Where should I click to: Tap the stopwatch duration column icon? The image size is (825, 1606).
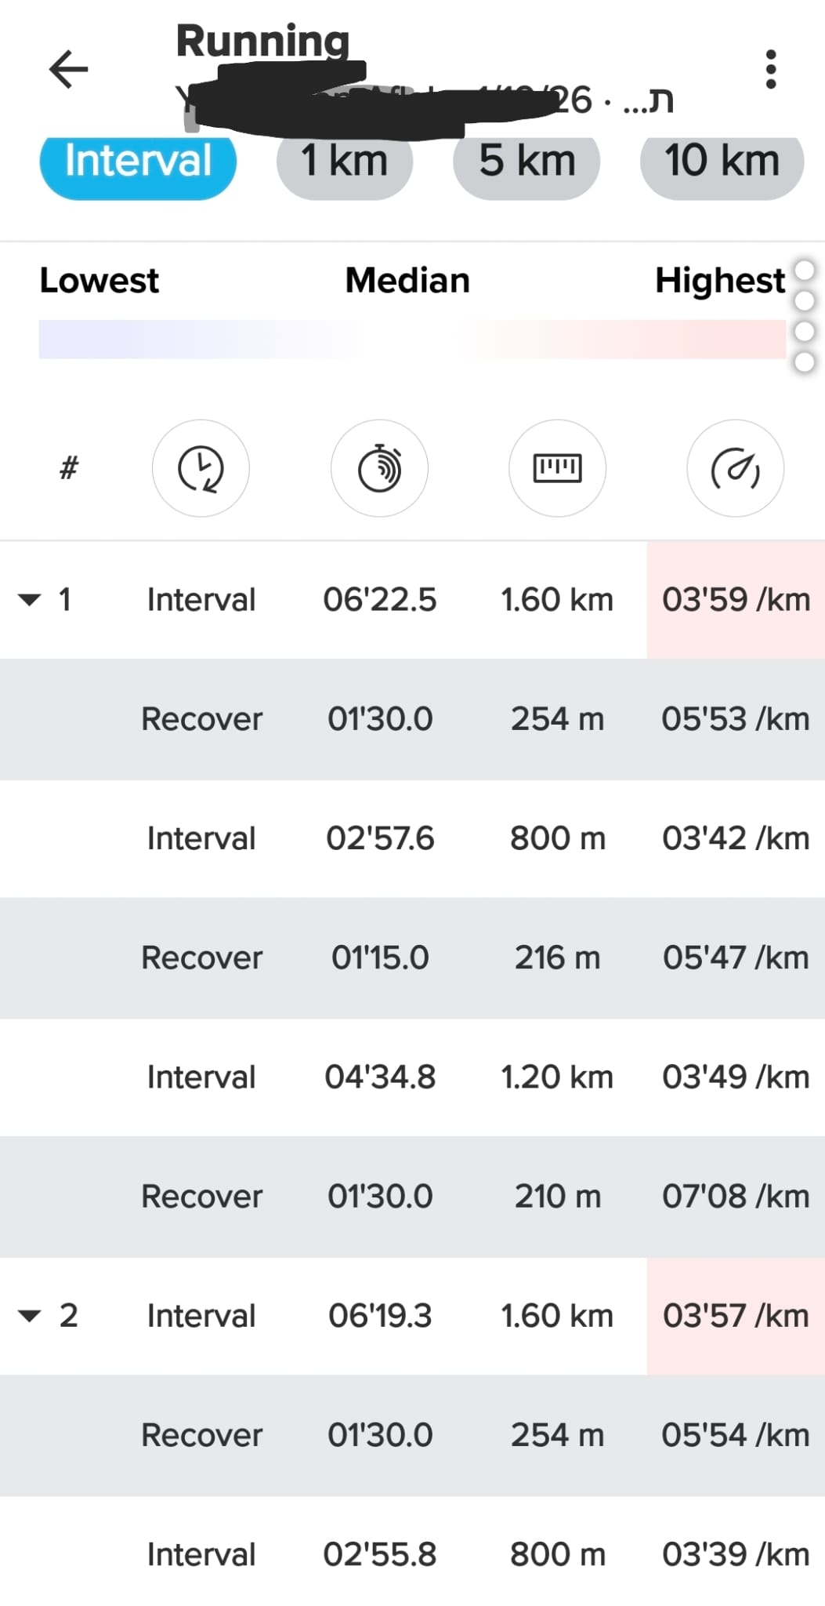coord(379,468)
